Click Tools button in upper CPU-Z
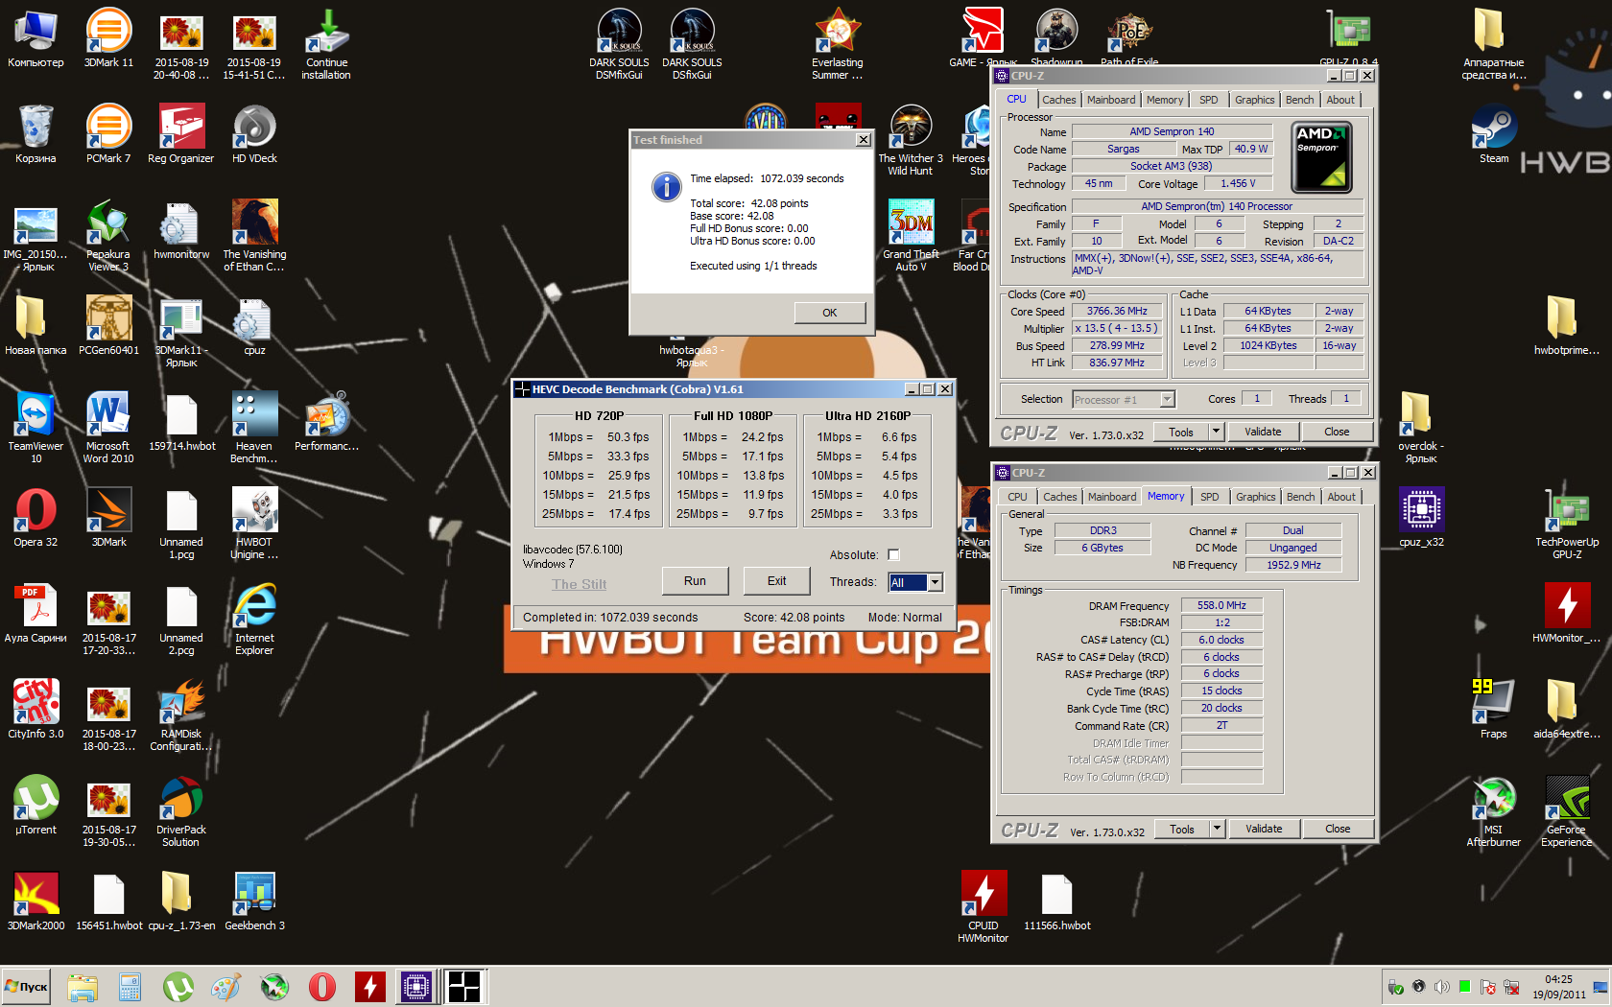Image resolution: width=1612 pixels, height=1007 pixels. tap(1181, 432)
